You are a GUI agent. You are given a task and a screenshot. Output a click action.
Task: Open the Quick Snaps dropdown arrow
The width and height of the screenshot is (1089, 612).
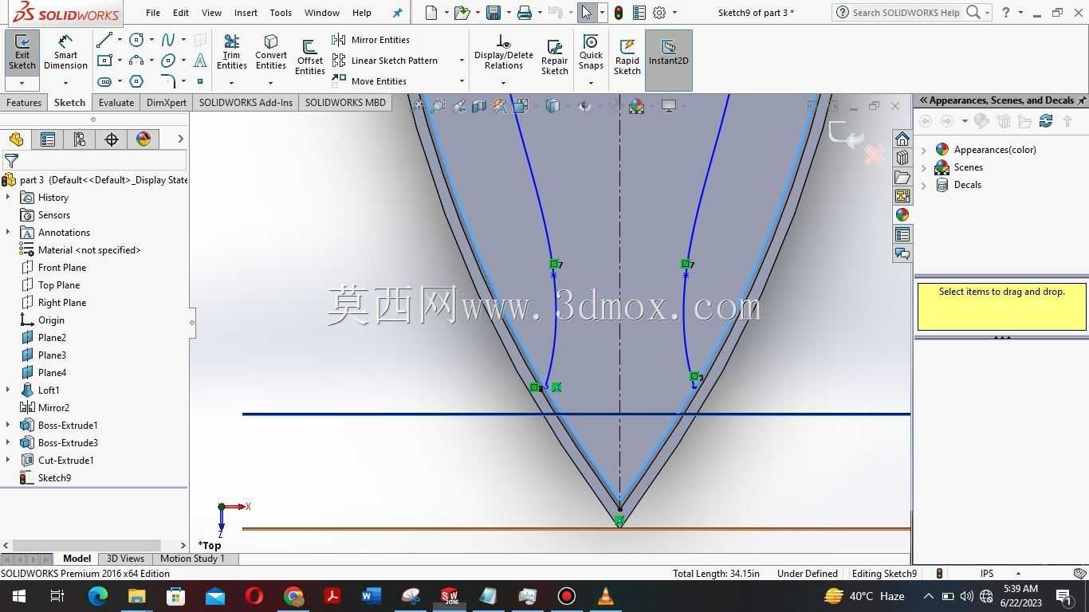pos(591,83)
